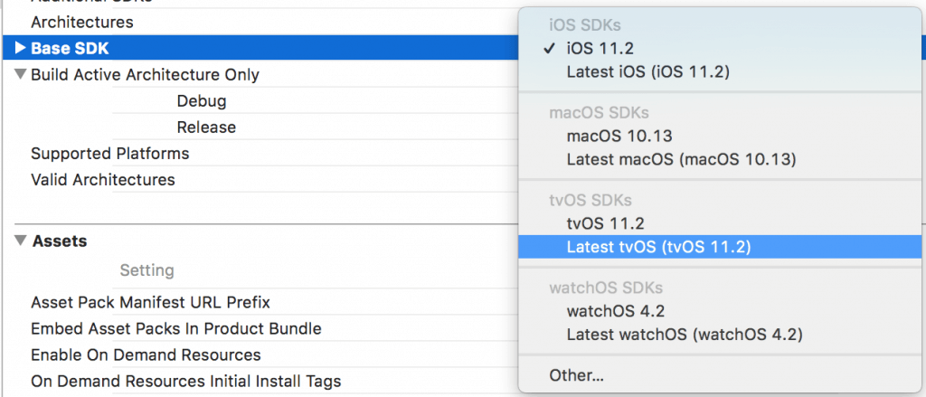926x397 pixels.
Task: Open the Other... option in SDK menu
Action: (x=577, y=375)
